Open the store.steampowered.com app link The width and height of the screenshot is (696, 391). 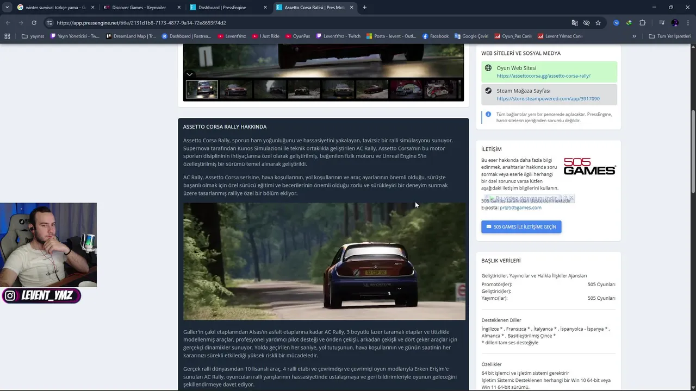548,99
